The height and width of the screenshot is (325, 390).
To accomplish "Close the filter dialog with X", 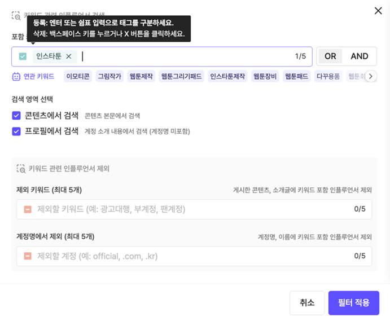I will [x=378, y=11].
